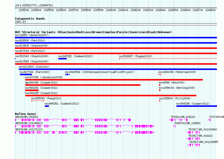This screenshot has height=159, width=224.
Task: Open OBSCN|NM_001098623 gene label
Action: [x=29, y=123]
